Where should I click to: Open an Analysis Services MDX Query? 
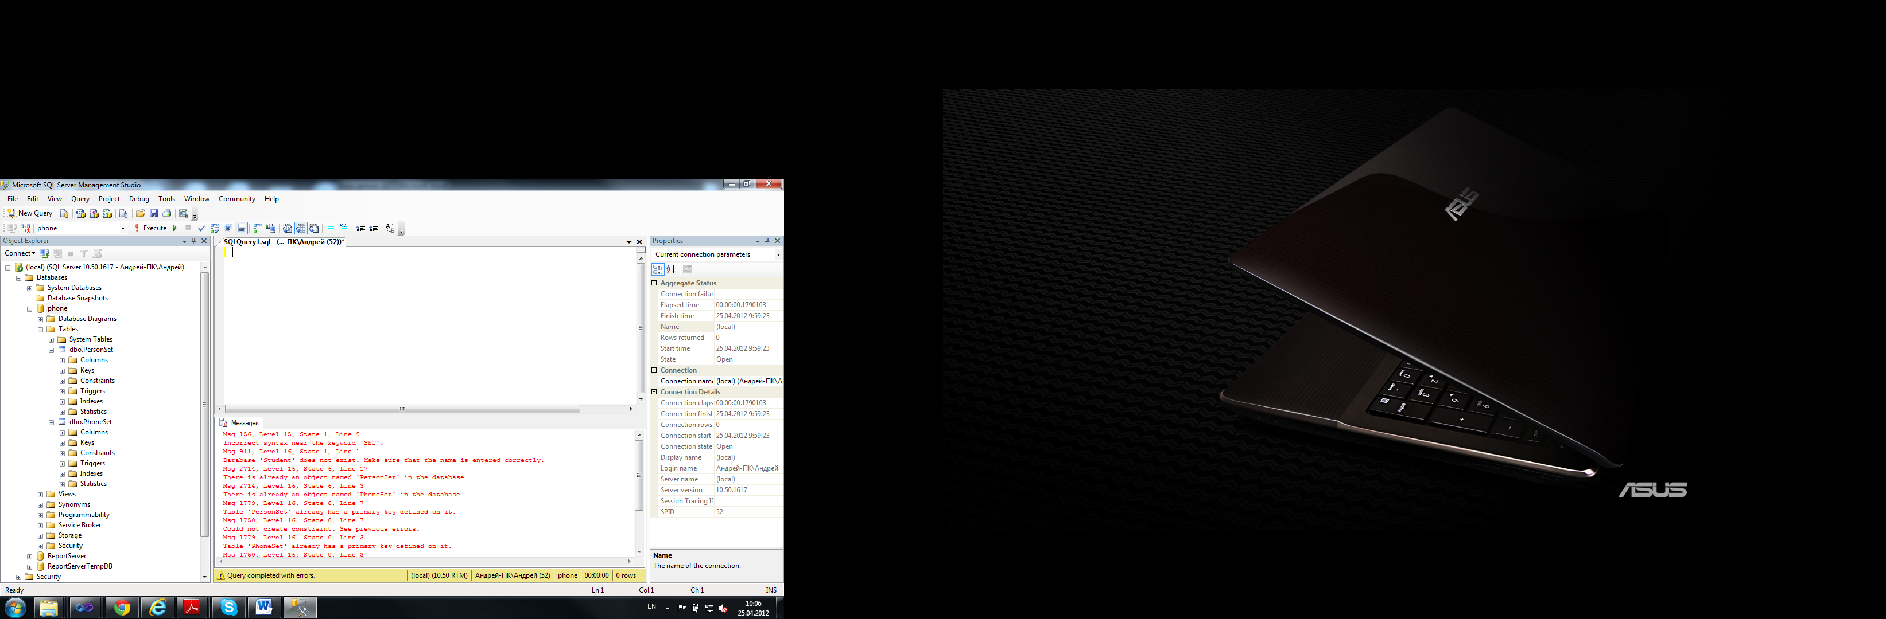point(80,213)
